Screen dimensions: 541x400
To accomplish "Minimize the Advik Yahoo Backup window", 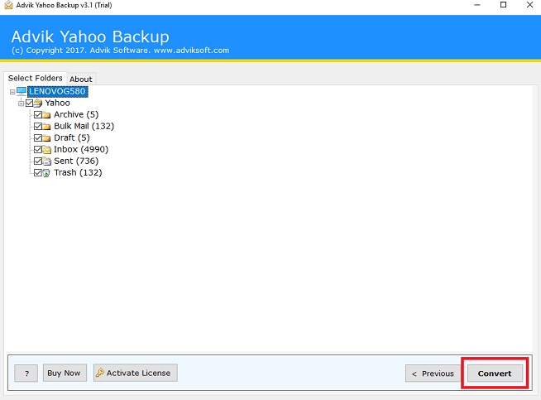I will (477, 5).
